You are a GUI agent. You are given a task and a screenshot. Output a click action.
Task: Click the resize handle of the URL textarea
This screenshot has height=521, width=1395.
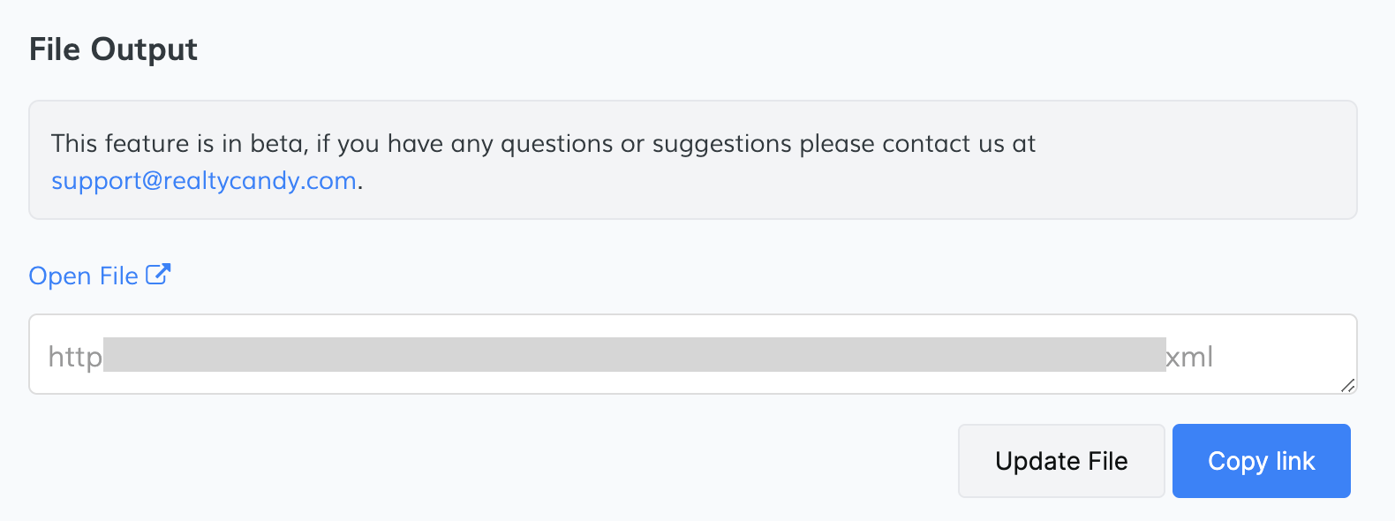click(x=1347, y=385)
